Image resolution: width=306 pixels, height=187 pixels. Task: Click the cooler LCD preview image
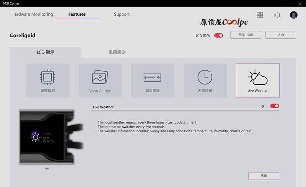pos(52,137)
